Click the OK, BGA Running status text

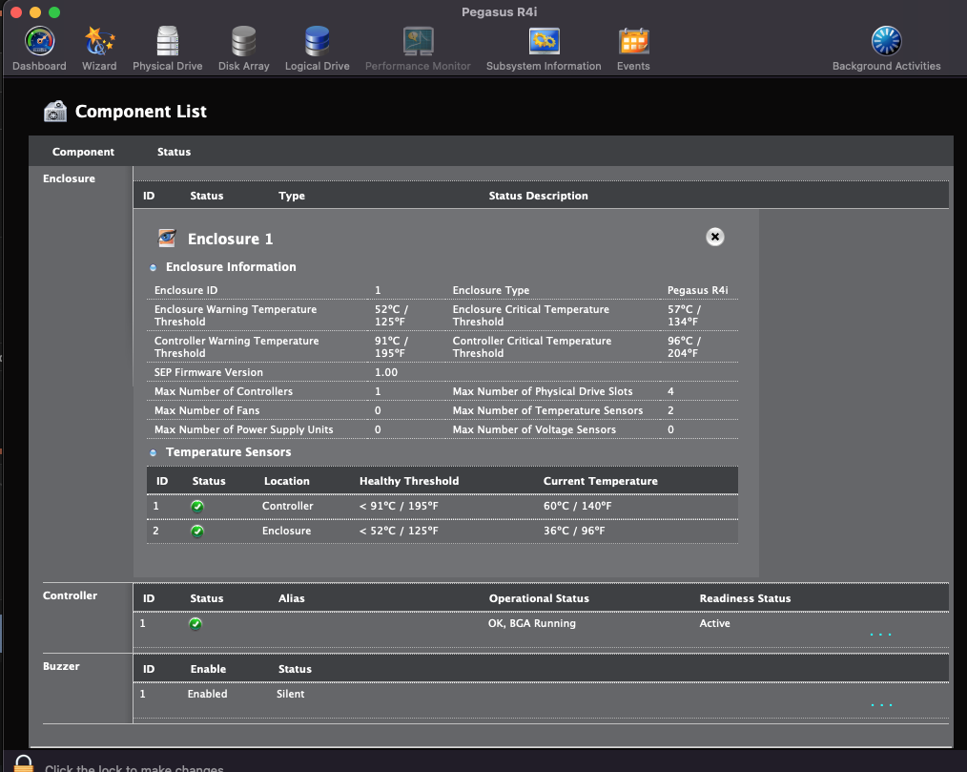point(531,623)
